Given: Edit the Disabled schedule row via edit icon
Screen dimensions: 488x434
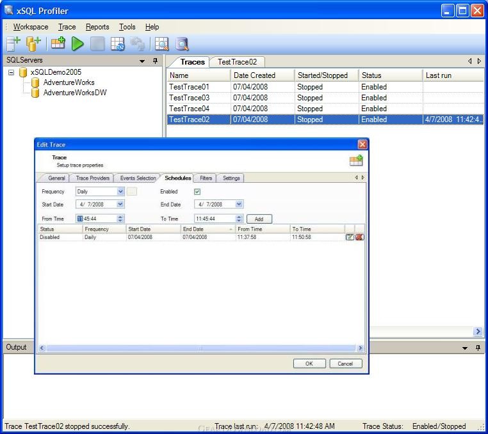Looking at the screenshot, I should (x=350, y=237).
